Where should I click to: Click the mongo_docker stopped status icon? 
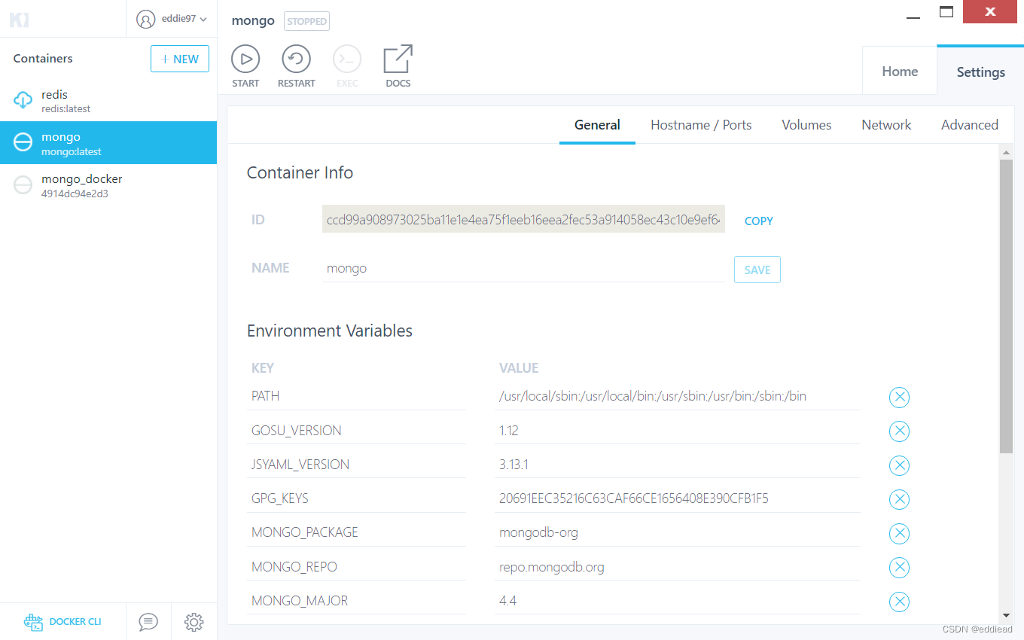(x=23, y=184)
